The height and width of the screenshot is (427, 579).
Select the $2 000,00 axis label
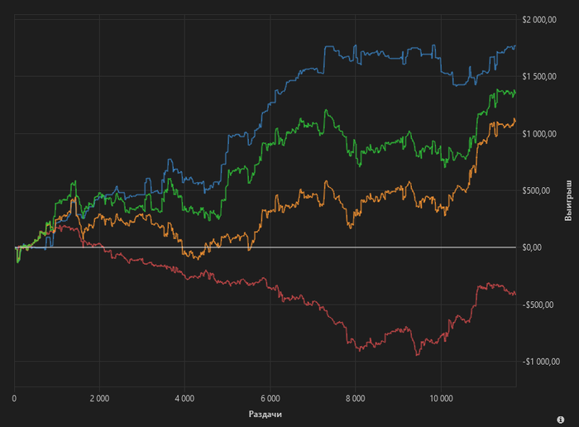(539, 20)
